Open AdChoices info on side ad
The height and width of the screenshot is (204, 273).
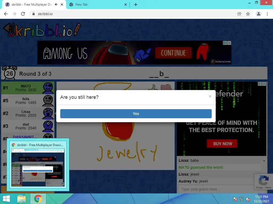(x=260, y=84)
